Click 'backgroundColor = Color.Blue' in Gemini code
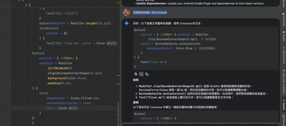 (170, 48)
